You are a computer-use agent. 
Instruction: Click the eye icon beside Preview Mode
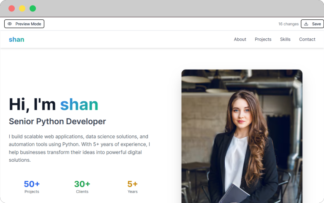[x=10, y=24]
